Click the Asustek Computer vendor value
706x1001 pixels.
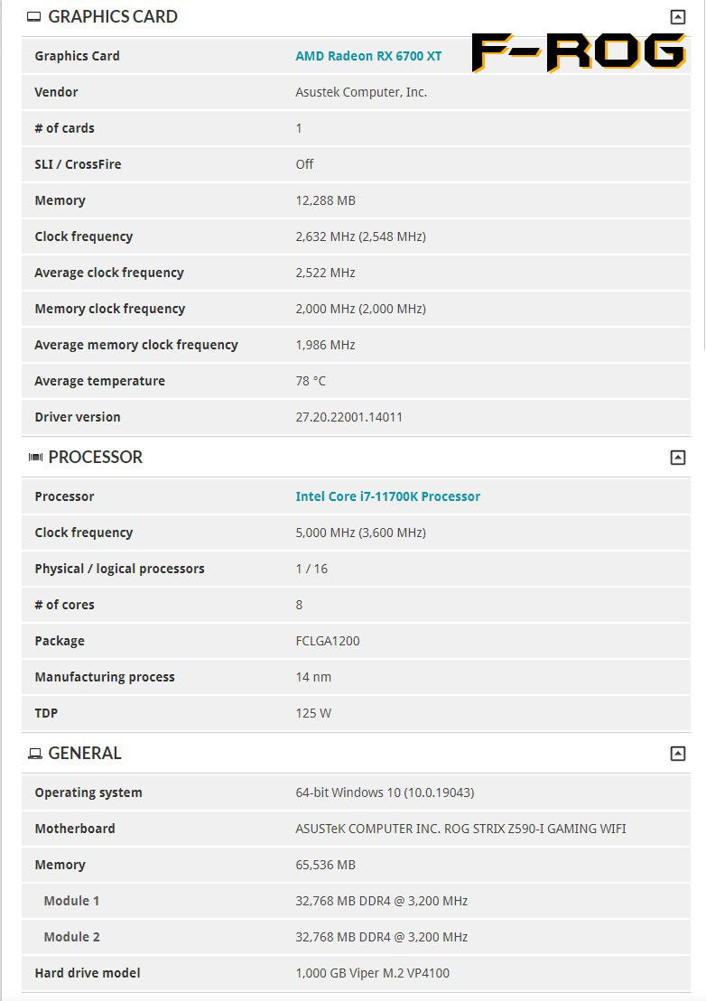tap(361, 92)
